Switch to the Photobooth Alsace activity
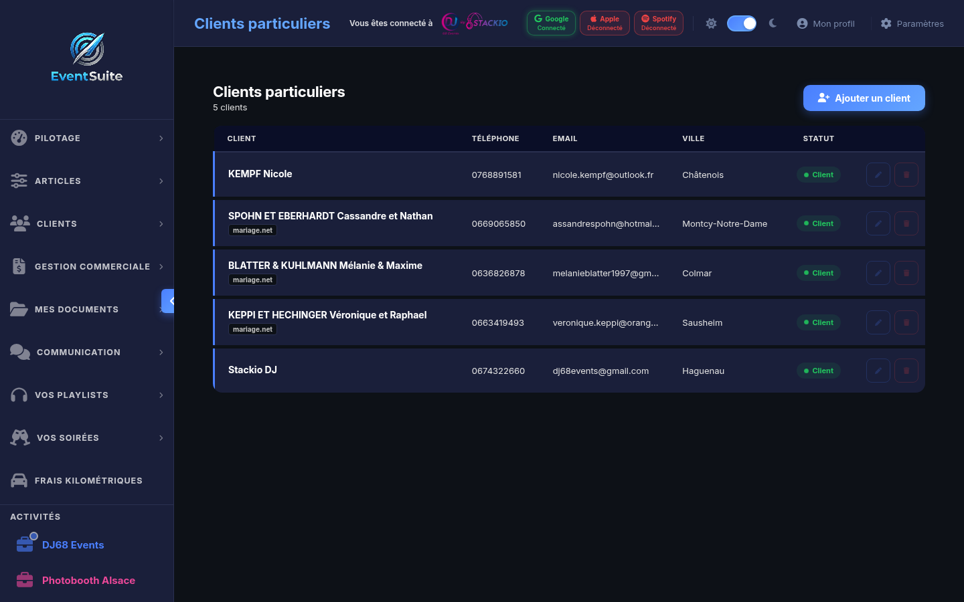964x602 pixels. point(88,580)
